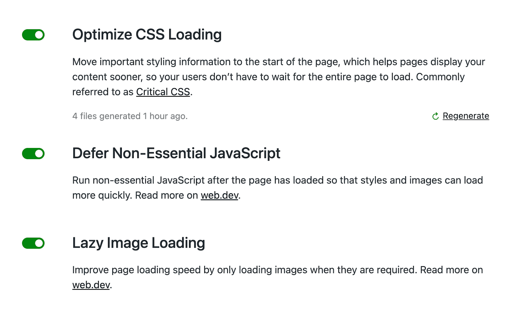The height and width of the screenshot is (314, 527).
Task: Click the circular arrow next to Regenerate
Action: click(435, 116)
